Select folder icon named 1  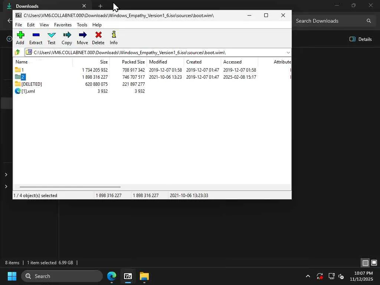click(x=18, y=70)
